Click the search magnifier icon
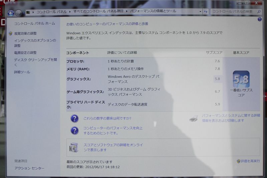 click(x=259, y=12)
